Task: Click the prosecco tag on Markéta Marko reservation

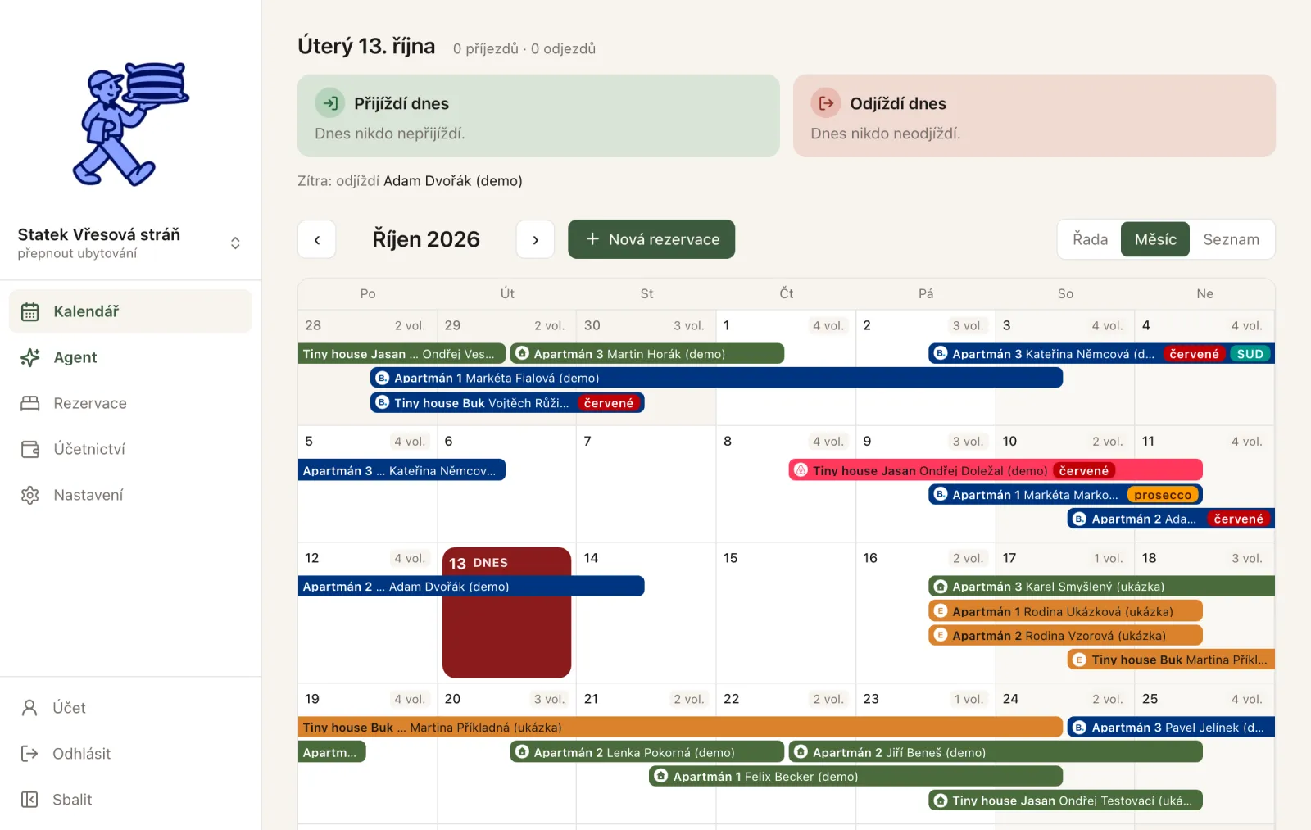Action: pos(1163,495)
